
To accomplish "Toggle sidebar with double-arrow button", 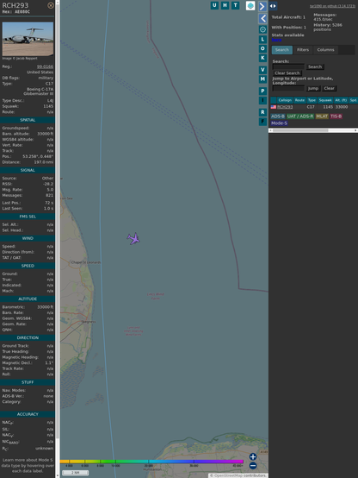I will point(273,6).
